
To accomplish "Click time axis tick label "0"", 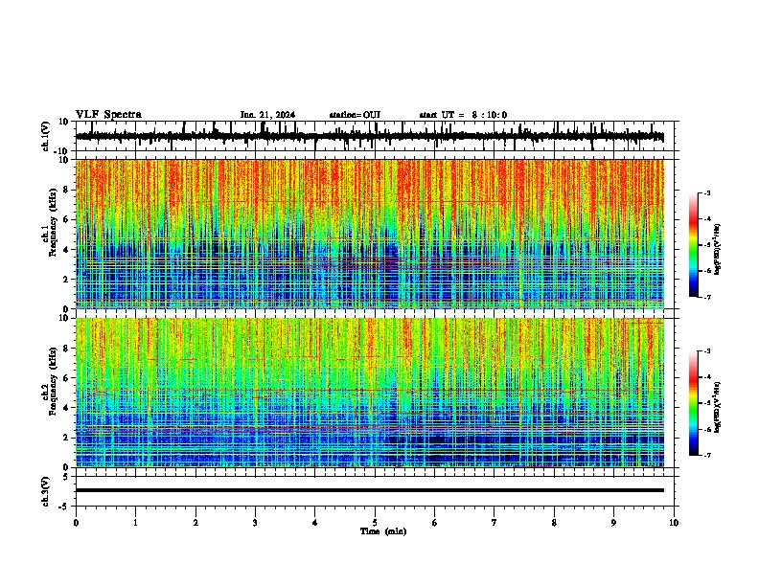I will [x=76, y=523].
